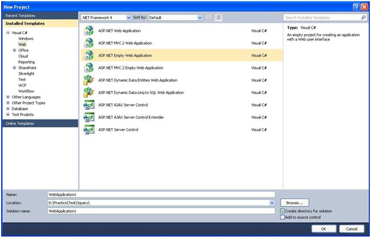Expand the Test Projects node
Viewport: 371px width, 238px height.
click(8, 114)
